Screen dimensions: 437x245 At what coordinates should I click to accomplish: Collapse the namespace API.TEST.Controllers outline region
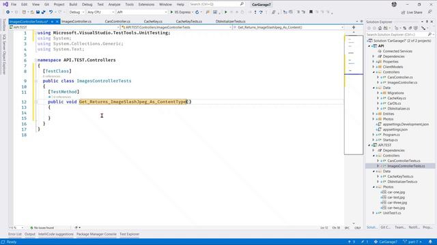pyautogui.click(x=36, y=60)
